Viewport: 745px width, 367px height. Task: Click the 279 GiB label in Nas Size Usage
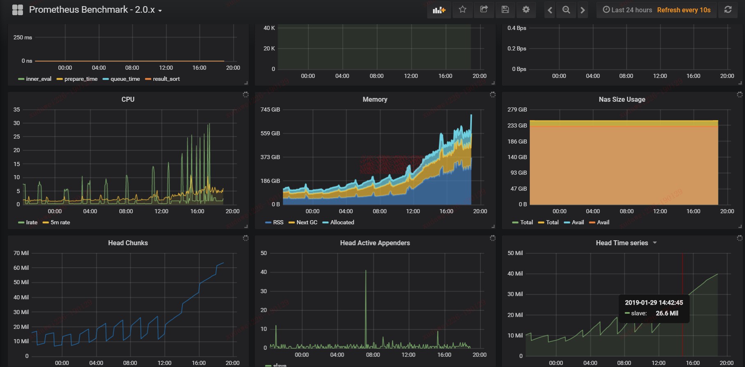click(x=517, y=109)
